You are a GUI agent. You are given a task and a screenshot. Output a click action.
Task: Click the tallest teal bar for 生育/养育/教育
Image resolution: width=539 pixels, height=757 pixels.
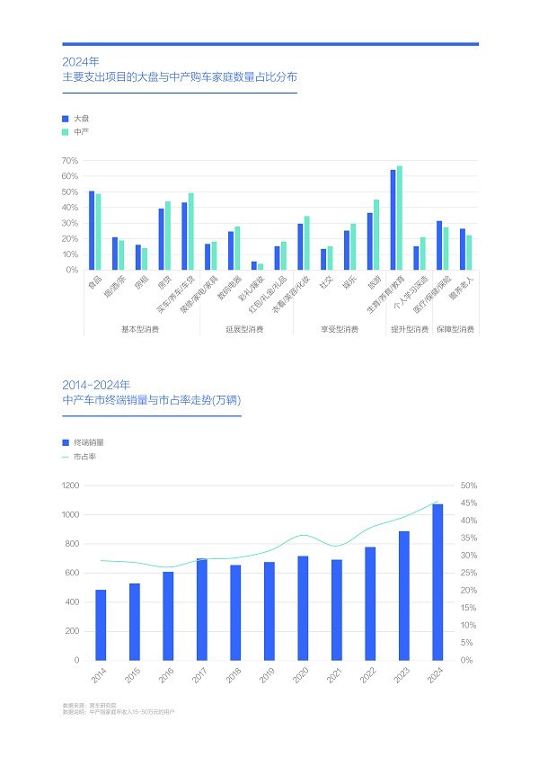pos(400,218)
